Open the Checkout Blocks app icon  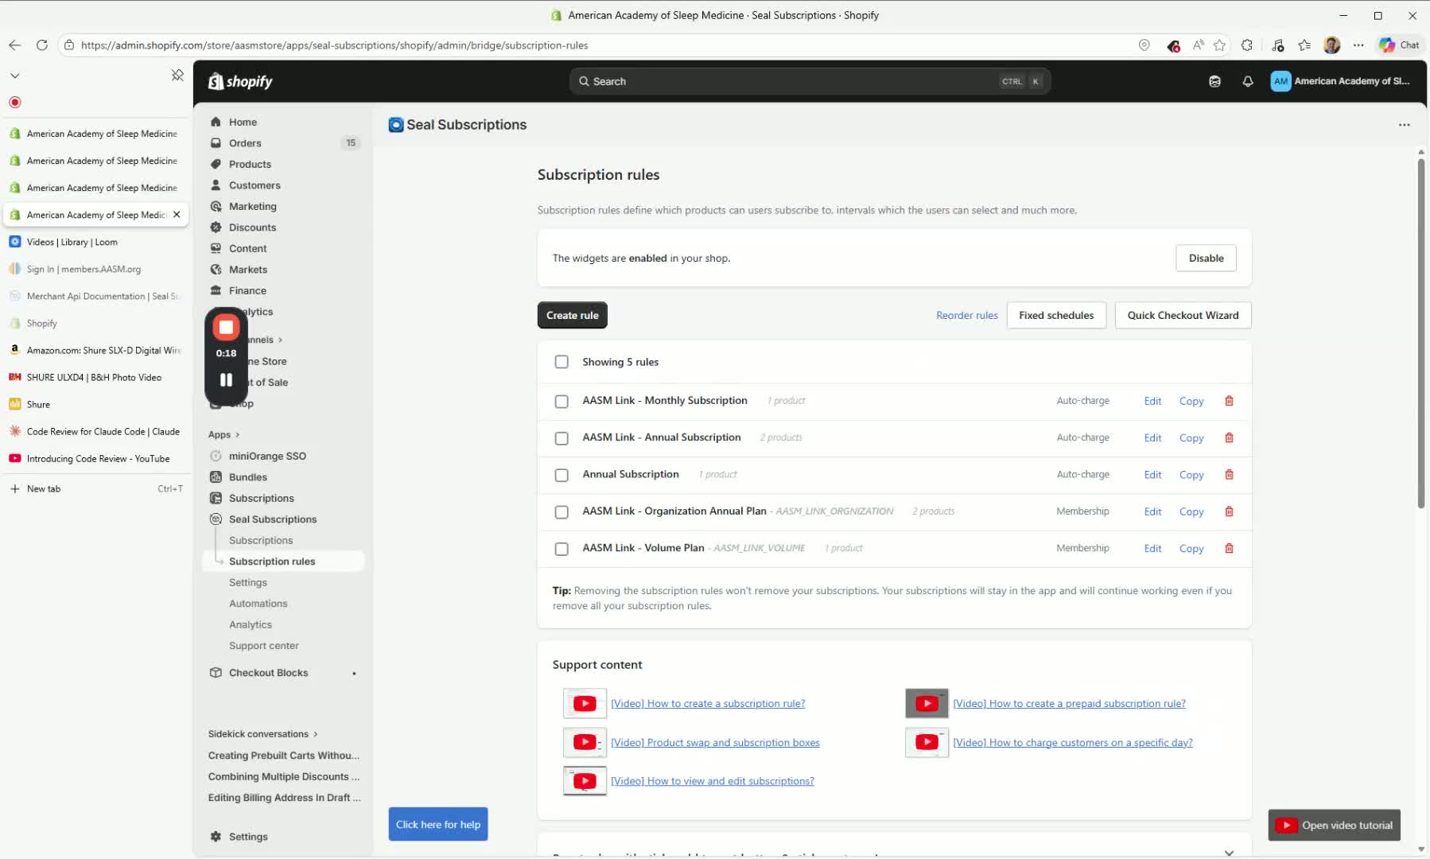point(216,673)
